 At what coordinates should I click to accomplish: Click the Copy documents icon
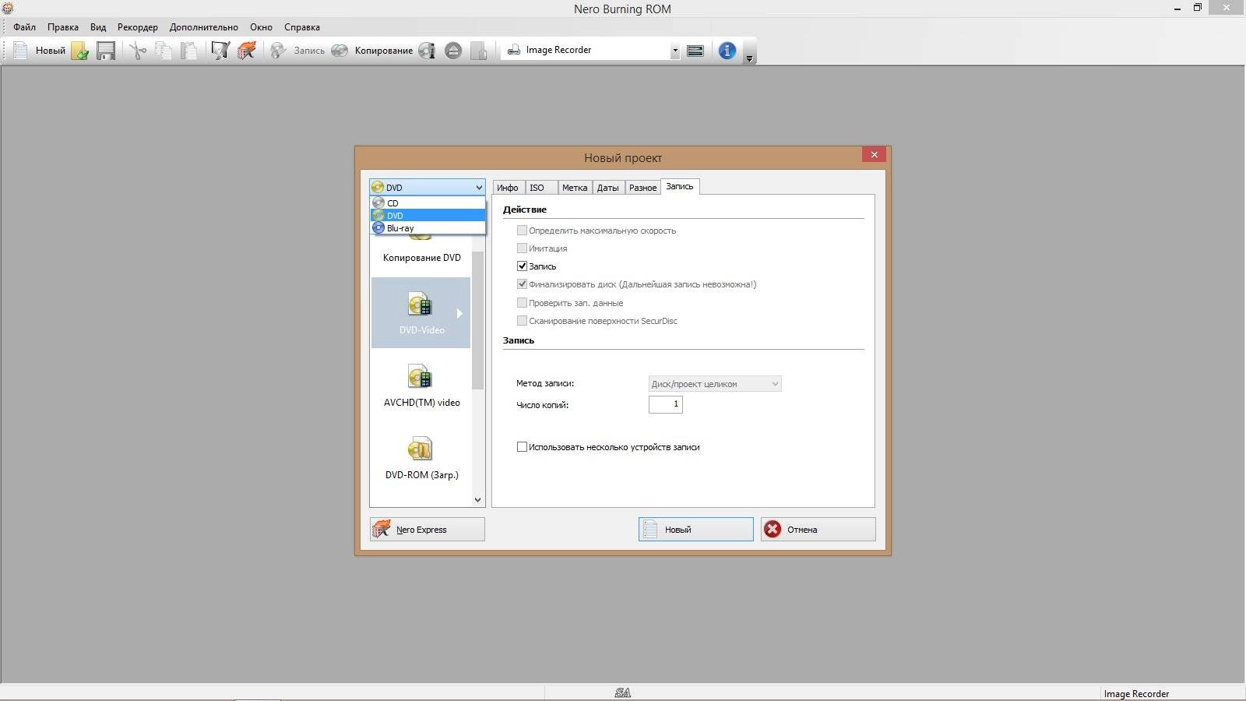click(164, 51)
